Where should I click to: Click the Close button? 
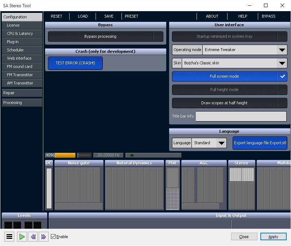coord(244,237)
